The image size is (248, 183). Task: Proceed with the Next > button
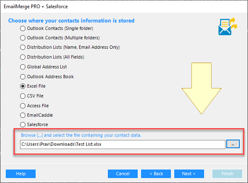[189, 174]
